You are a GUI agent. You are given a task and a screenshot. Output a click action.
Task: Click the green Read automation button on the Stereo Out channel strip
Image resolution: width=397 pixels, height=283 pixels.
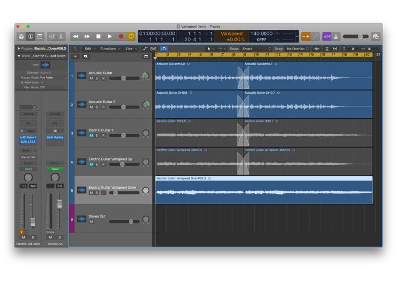click(55, 169)
